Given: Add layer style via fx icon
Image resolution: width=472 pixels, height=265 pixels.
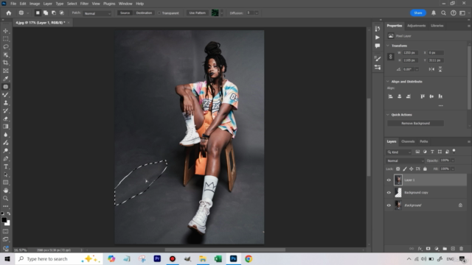Looking at the screenshot, I should point(420,249).
